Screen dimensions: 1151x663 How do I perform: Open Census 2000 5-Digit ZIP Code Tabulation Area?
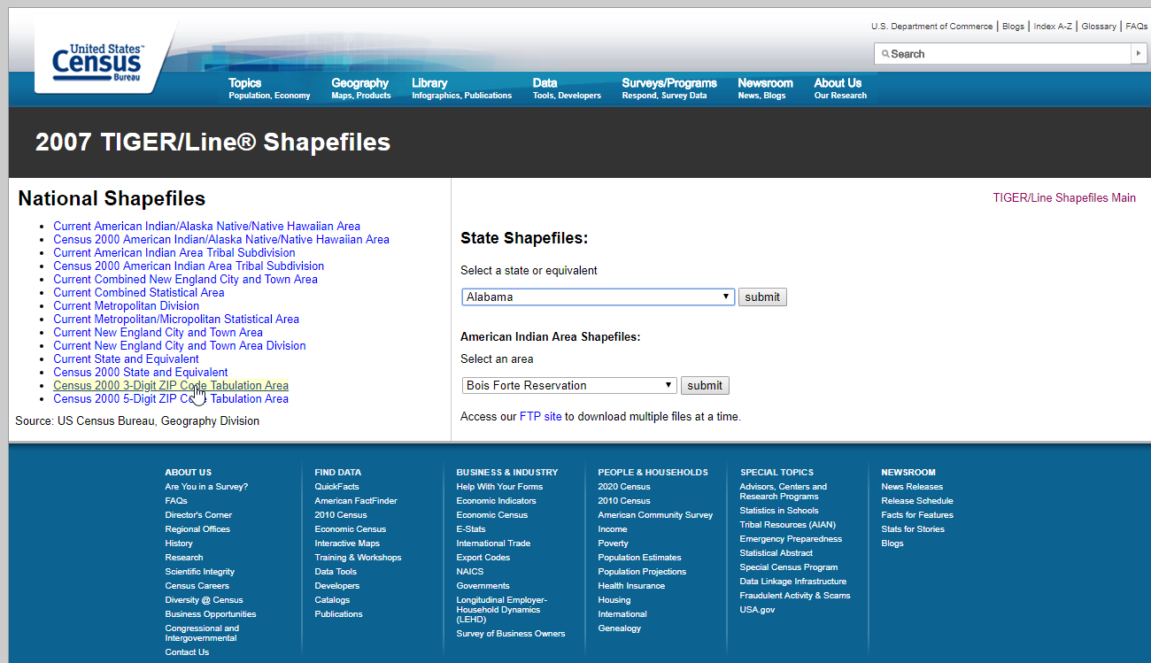[x=171, y=399]
